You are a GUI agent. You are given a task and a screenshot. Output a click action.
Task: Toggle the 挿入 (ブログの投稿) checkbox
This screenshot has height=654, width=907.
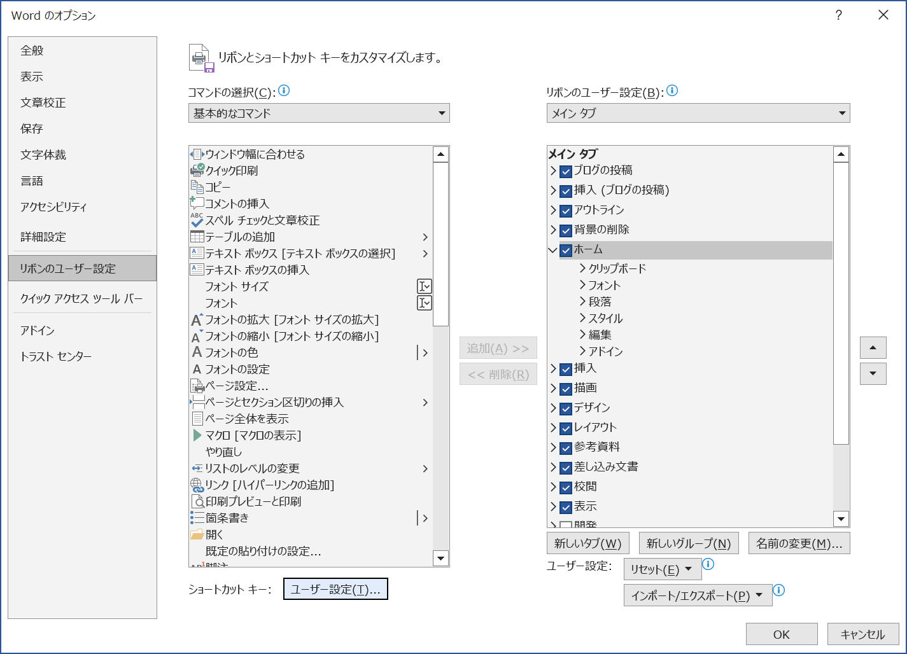pyautogui.click(x=566, y=191)
